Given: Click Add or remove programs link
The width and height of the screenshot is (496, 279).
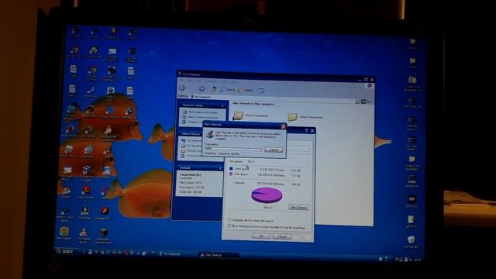Looking at the screenshot, I should pyautogui.click(x=203, y=117).
